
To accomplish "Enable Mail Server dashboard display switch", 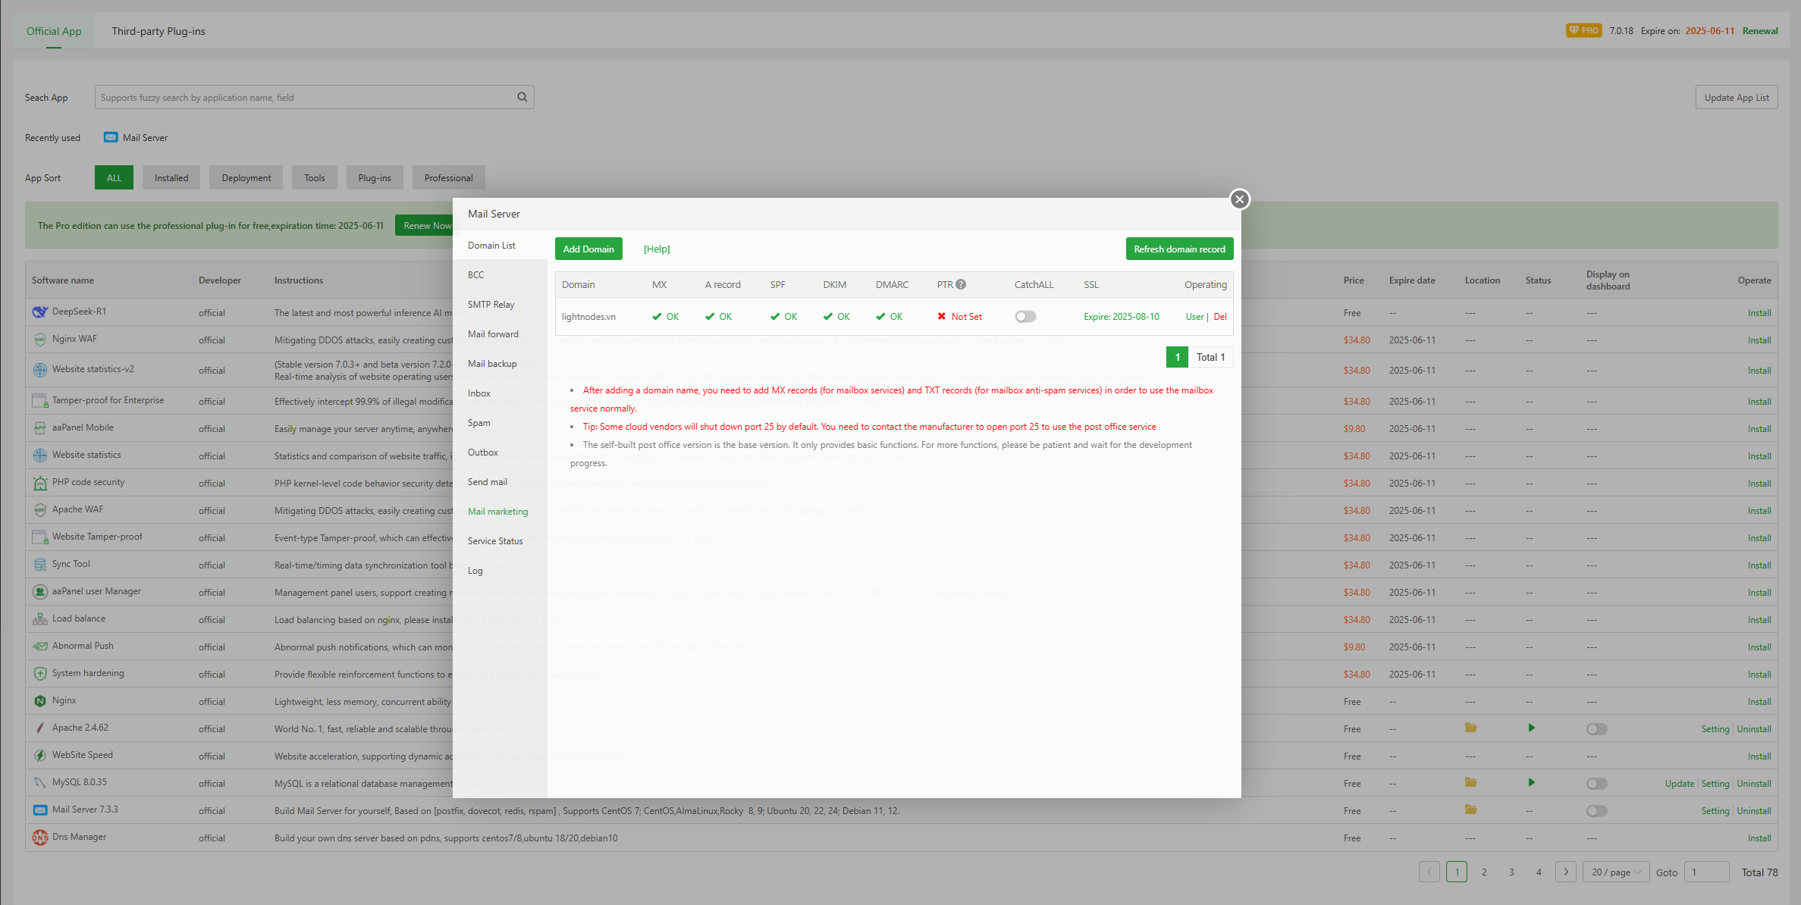I will click(1596, 811).
